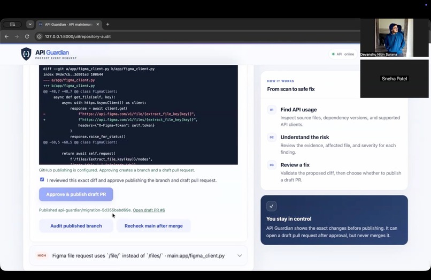Click the 'Review a fix' heading

click(x=295, y=165)
